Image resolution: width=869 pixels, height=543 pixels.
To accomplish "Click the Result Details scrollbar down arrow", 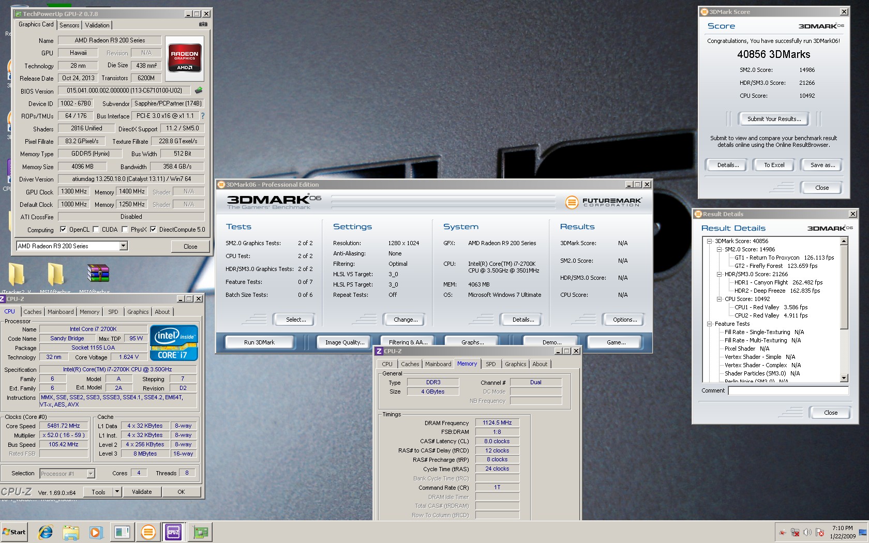I will (x=844, y=378).
